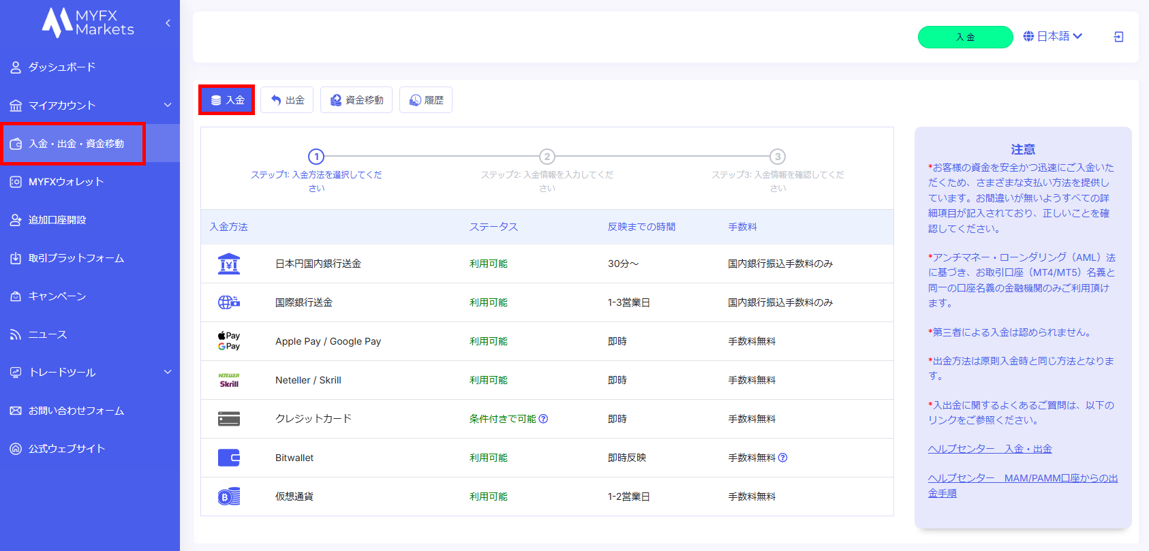
Task: Click the ステータス column header
Action: point(493,227)
